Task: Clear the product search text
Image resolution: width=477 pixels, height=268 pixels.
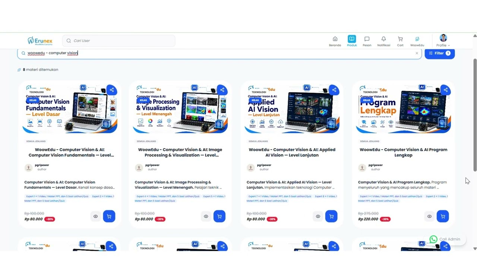Action: 417,53
